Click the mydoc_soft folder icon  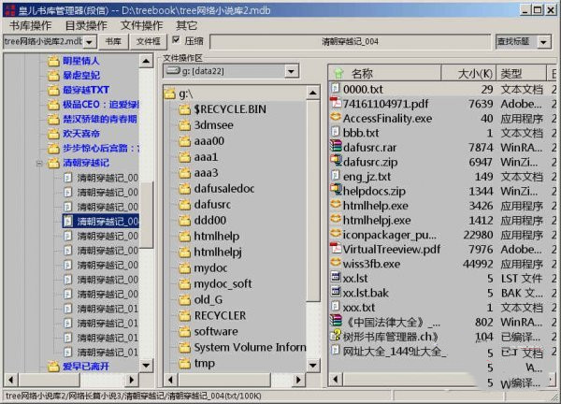(x=184, y=283)
